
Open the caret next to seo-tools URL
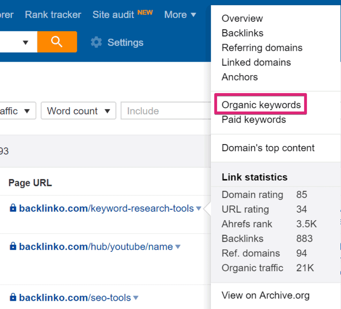(x=135, y=297)
